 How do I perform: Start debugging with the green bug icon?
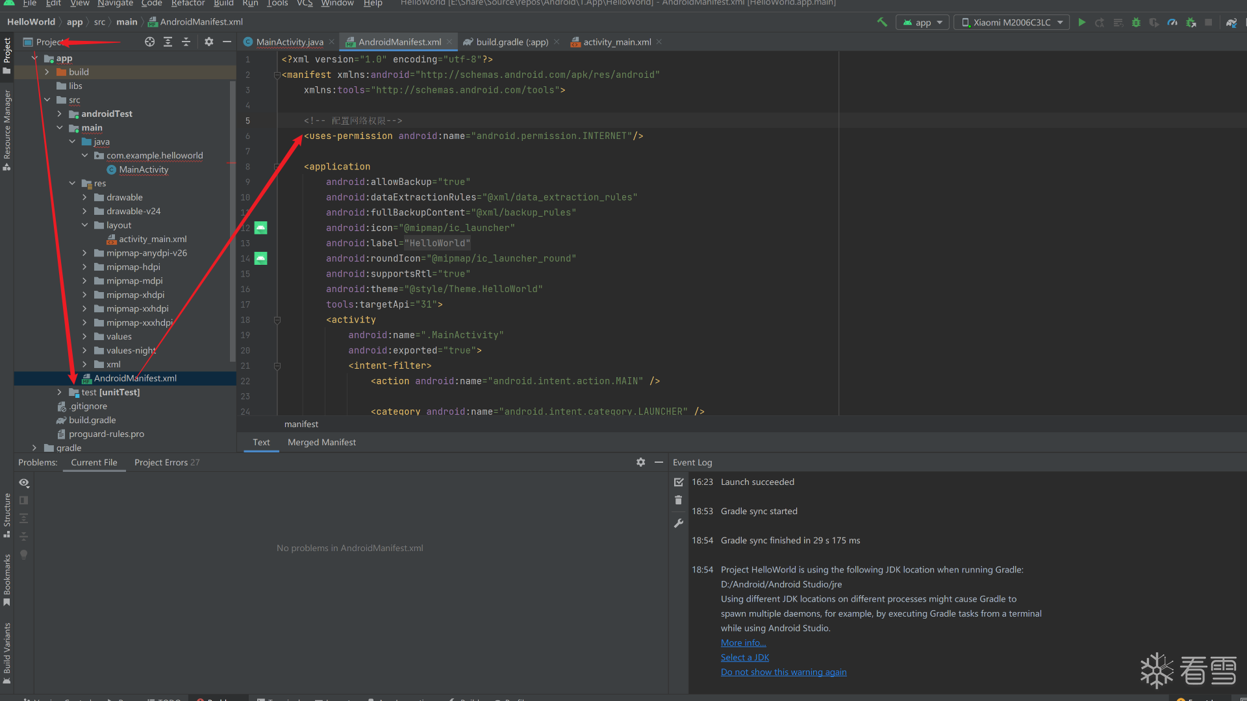1136,22
